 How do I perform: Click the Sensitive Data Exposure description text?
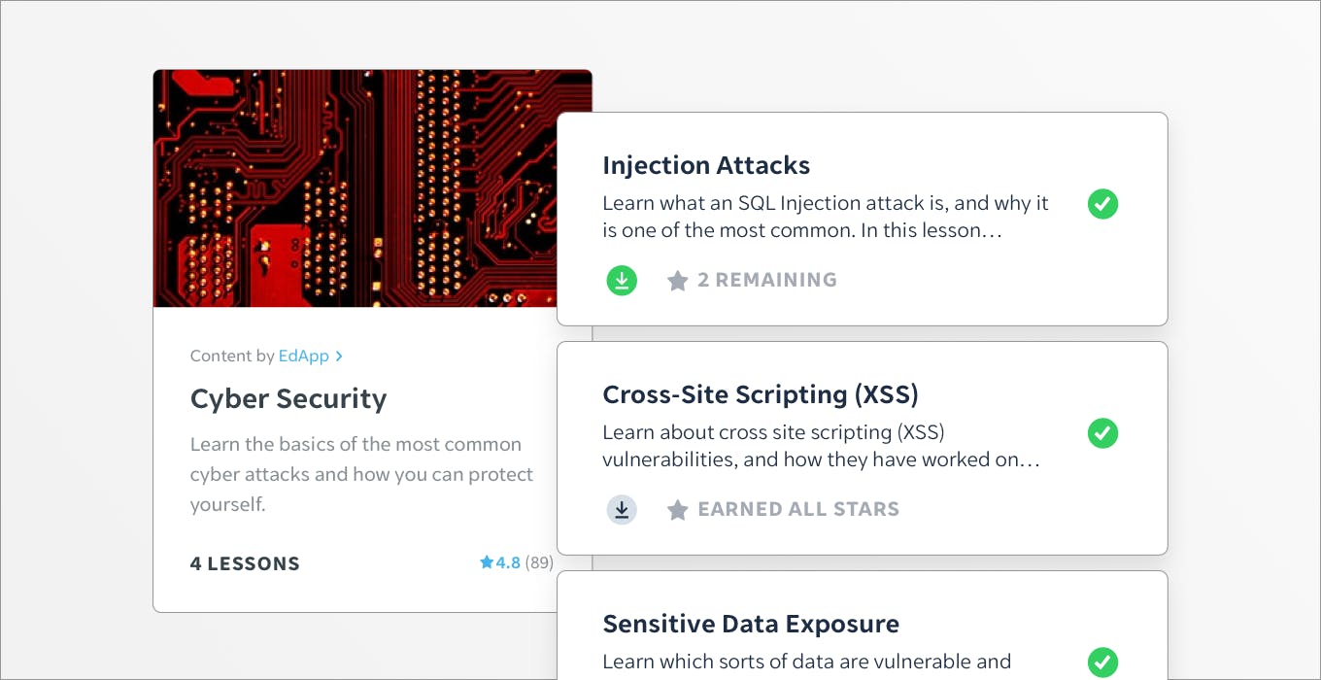pyautogui.click(x=806, y=663)
